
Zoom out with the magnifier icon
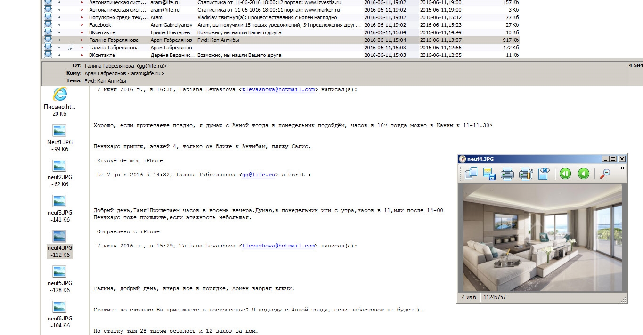(604, 174)
